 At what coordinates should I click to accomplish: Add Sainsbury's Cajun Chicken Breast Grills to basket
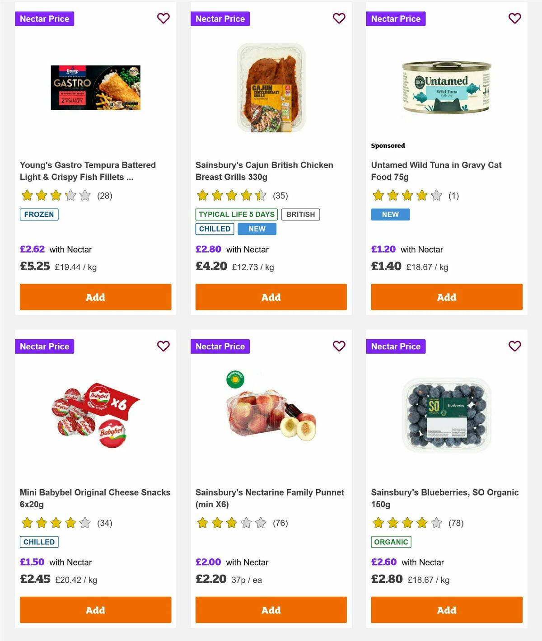(271, 297)
